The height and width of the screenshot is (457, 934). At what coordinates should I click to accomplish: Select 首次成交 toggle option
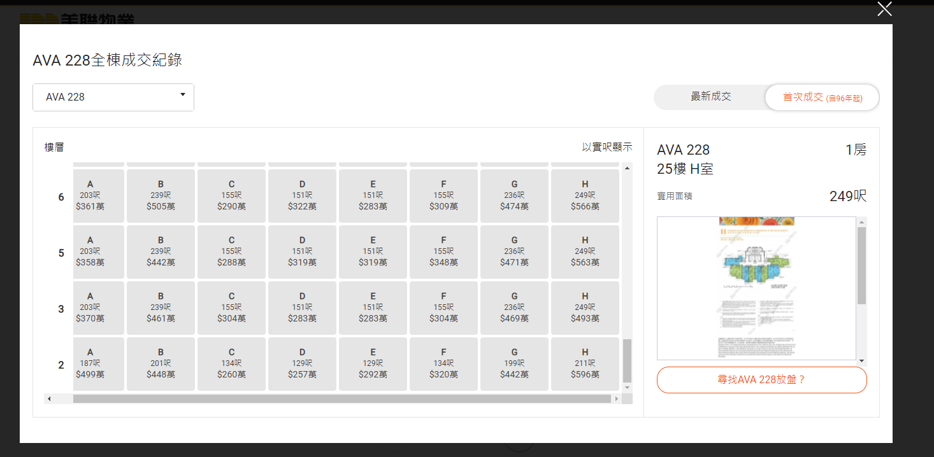(x=822, y=97)
